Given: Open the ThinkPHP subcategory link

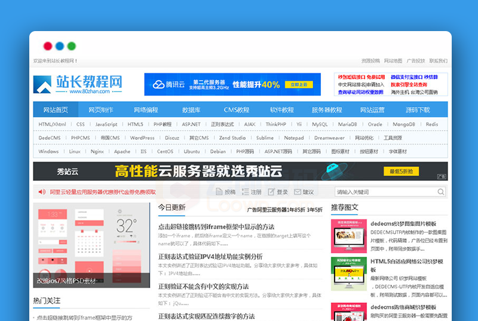Looking at the screenshot, I should pyautogui.click(x=276, y=124).
